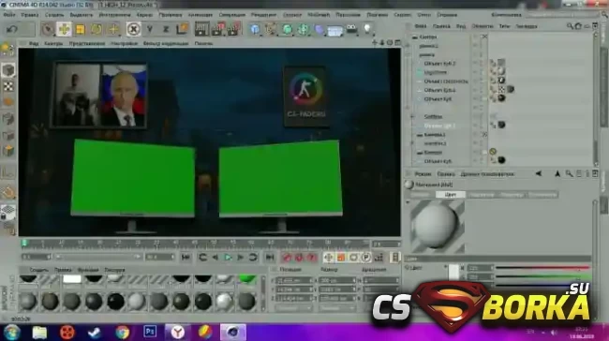Viewport: 609px width, 341px height.
Task: Open material preview options arrow
Action: click(x=408, y=202)
